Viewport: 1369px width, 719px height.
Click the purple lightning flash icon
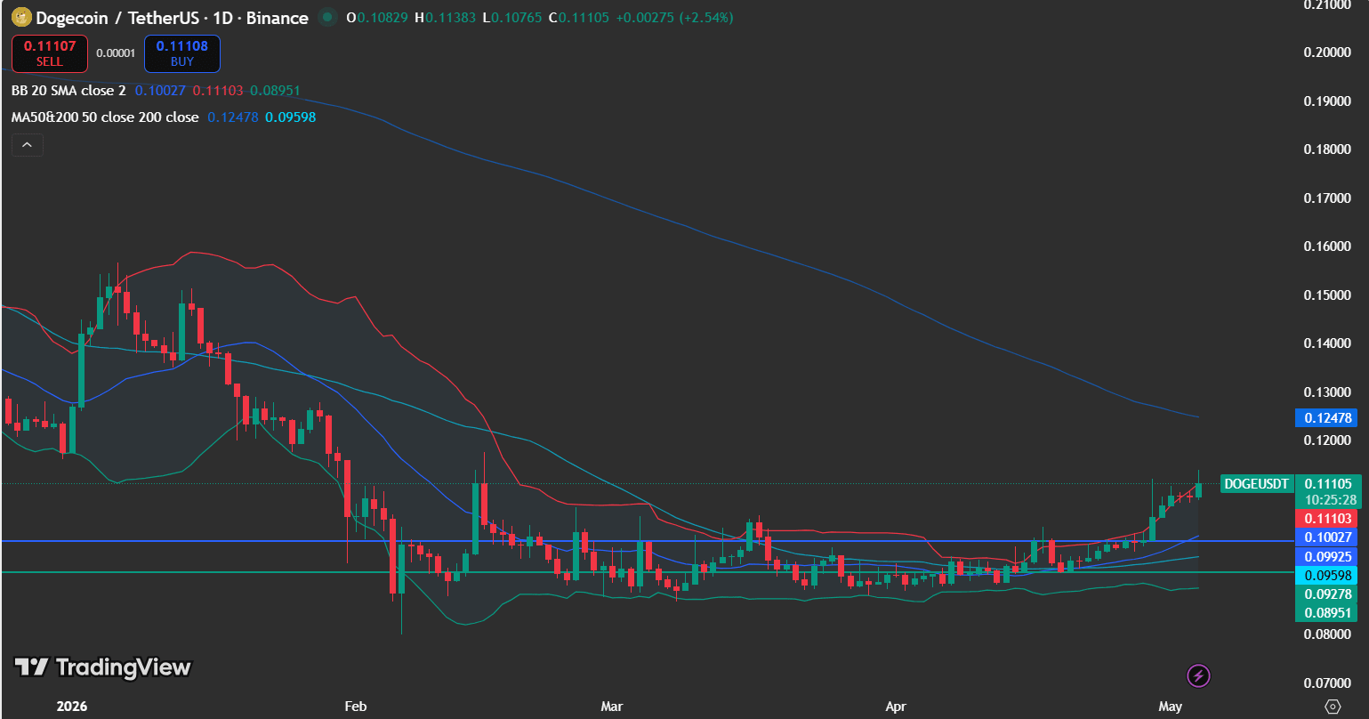tap(1198, 675)
